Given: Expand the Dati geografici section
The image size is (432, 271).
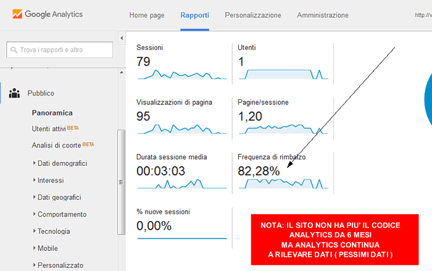Looking at the screenshot, I should tap(59, 198).
